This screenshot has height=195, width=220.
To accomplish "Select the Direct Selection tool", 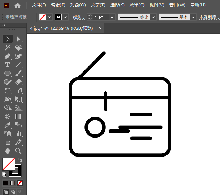I will [x=19, y=39].
